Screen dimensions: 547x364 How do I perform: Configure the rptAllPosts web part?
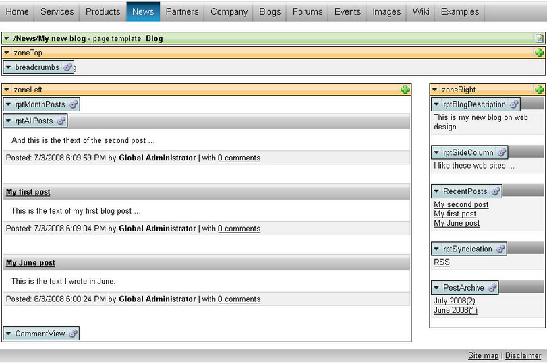tap(61, 121)
